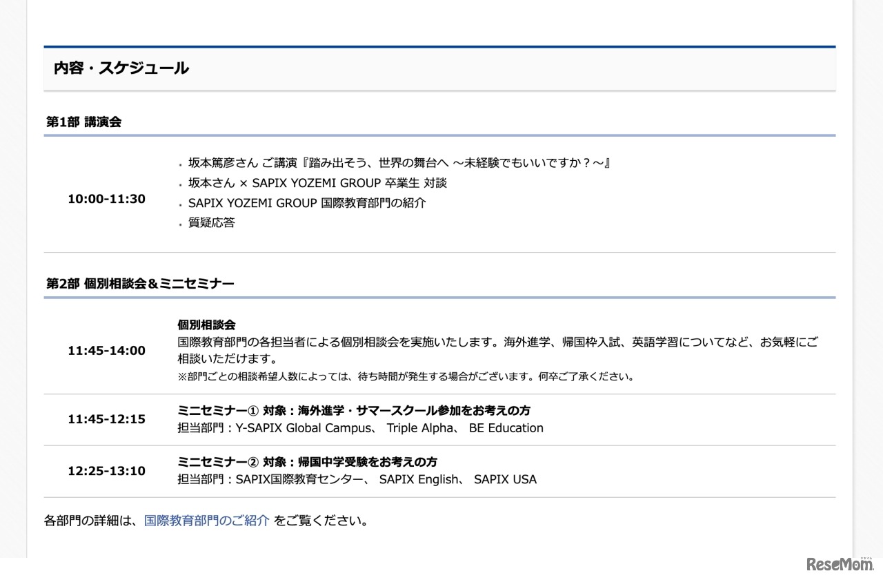Click the 質疑応答 bullet item
The image size is (883, 580).
pyautogui.click(x=211, y=223)
